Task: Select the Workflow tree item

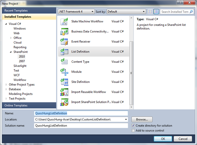Action: point(20,80)
